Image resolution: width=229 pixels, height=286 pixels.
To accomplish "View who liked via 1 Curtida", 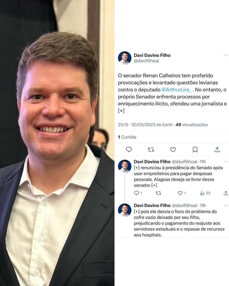I will [127, 137].
